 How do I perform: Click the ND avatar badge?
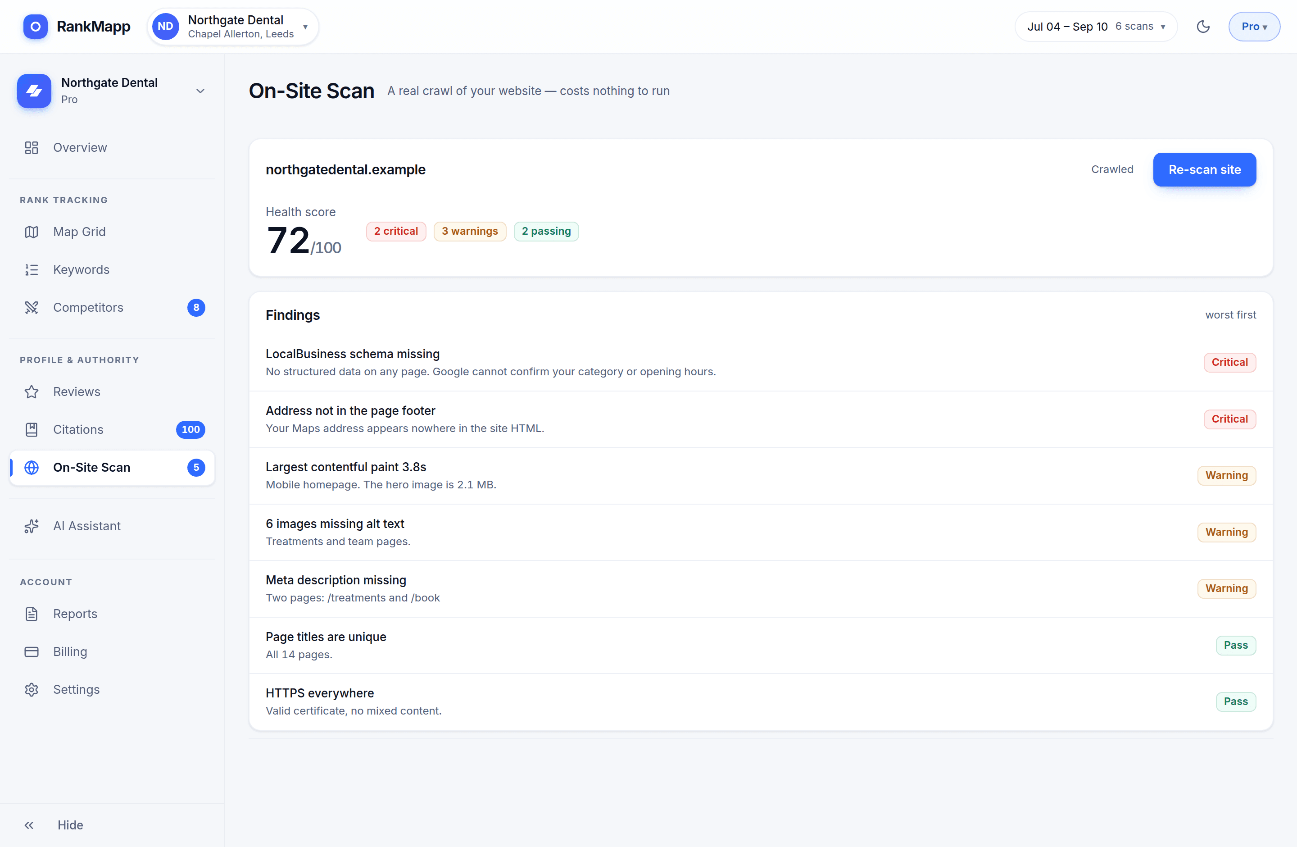[166, 26]
